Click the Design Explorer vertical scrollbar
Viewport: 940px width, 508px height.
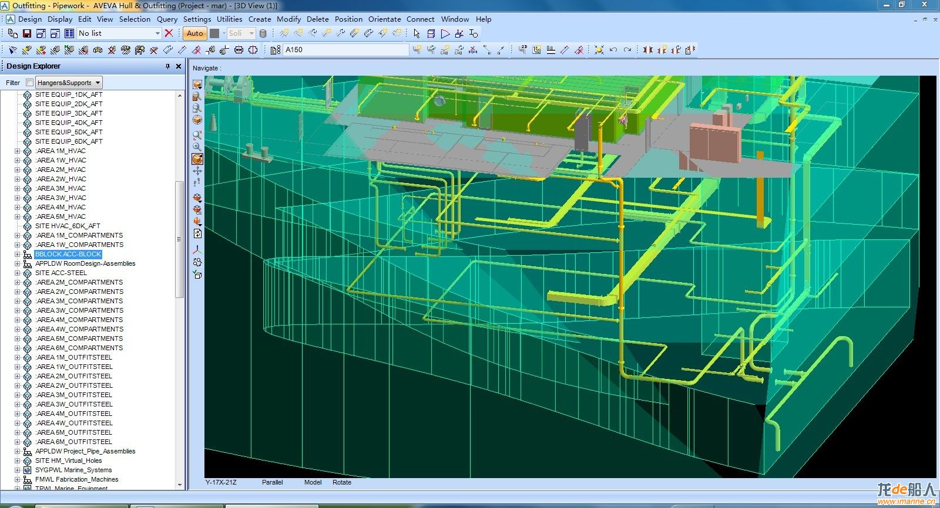tap(180, 239)
